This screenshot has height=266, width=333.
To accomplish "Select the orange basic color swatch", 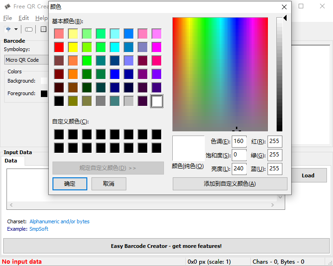I will (73, 74).
